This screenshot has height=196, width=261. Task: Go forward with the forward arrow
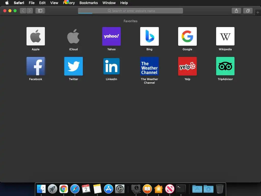click(30, 11)
